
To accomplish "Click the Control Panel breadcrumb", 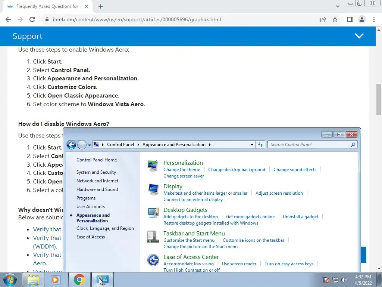I will click(x=120, y=145).
